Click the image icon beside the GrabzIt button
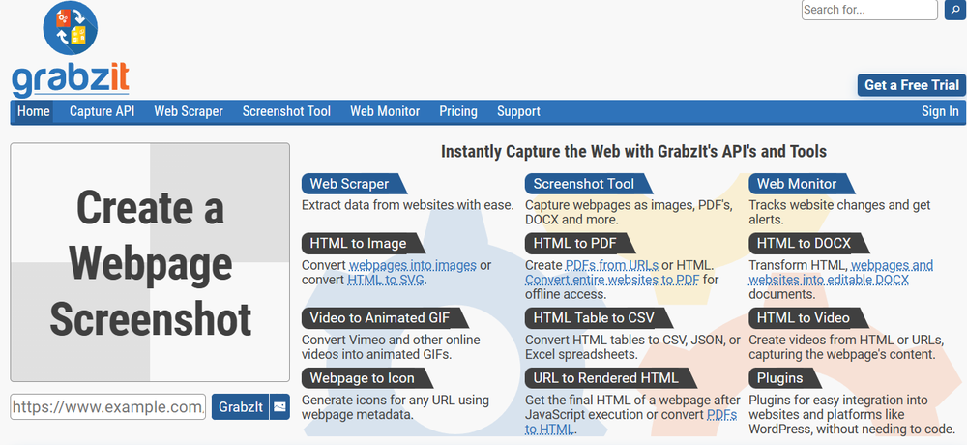The image size is (967, 445). tap(280, 406)
